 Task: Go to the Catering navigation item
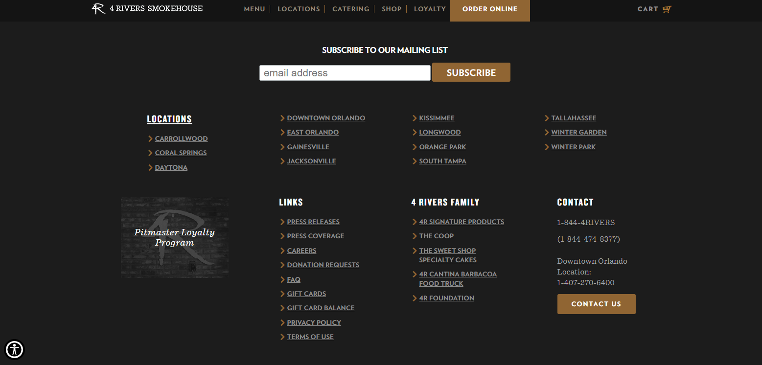click(350, 9)
